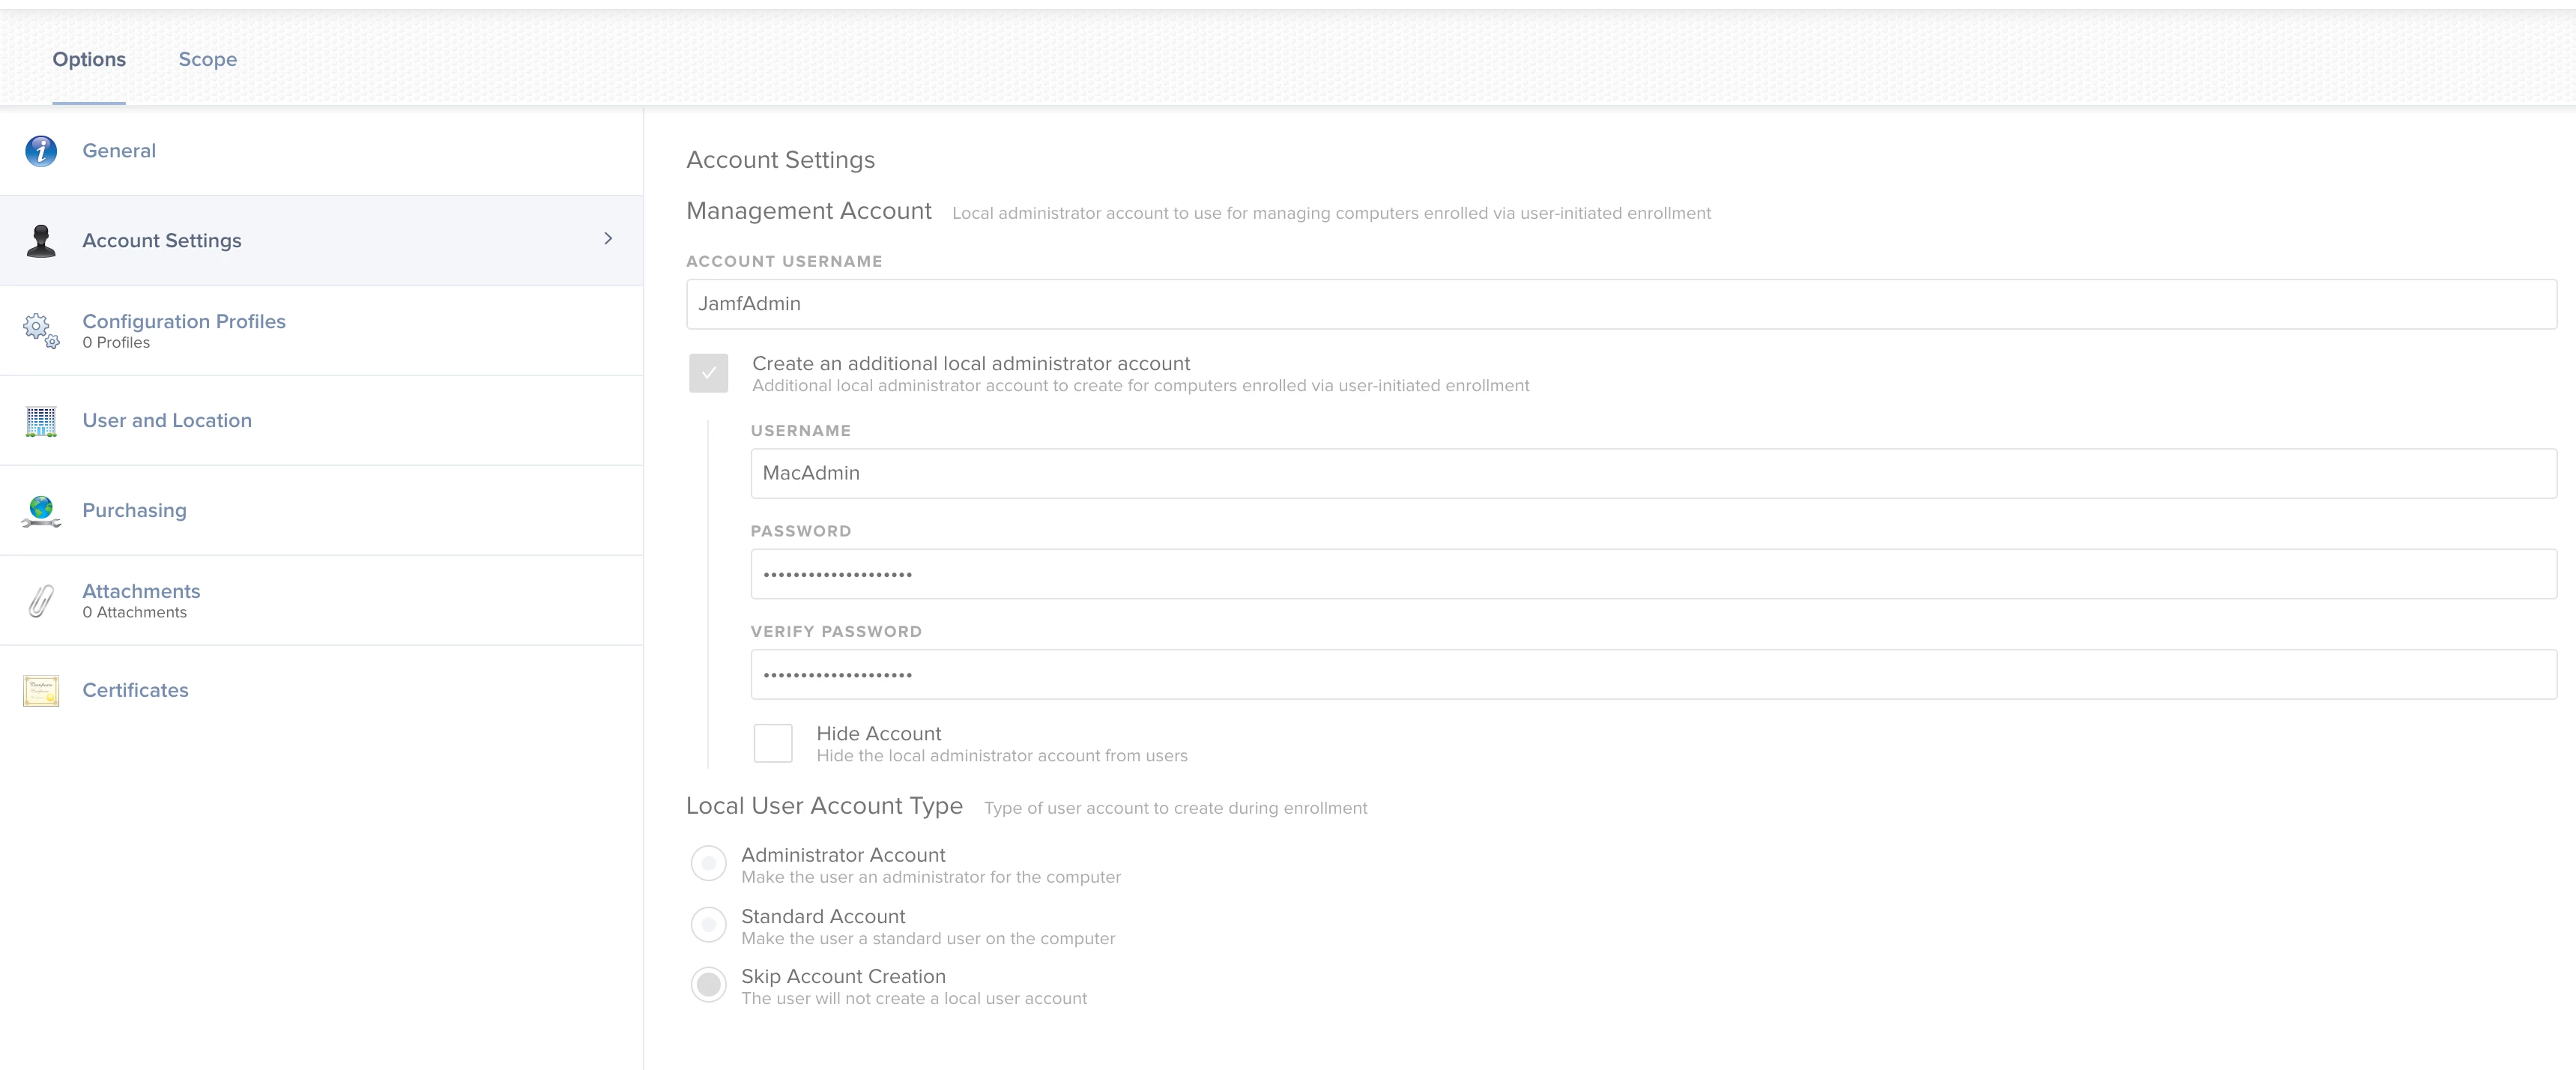Open the General section
2576x1070 pixels.
pos(321,151)
